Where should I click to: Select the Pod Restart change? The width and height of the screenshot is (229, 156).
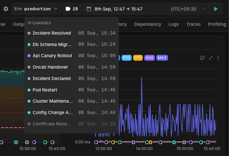tap(72, 90)
